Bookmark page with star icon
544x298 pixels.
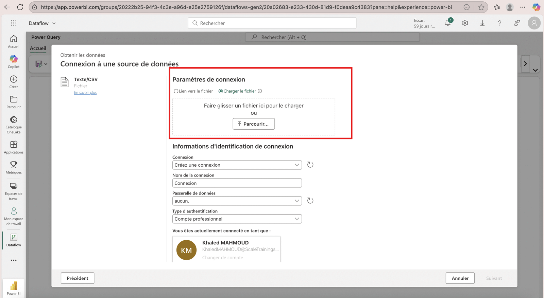click(481, 7)
